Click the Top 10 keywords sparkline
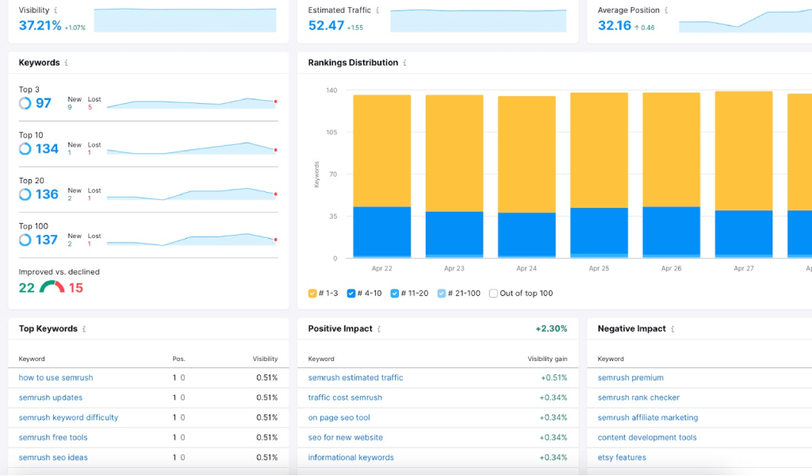Viewport: 812px width, 476px height. [192, 148]
